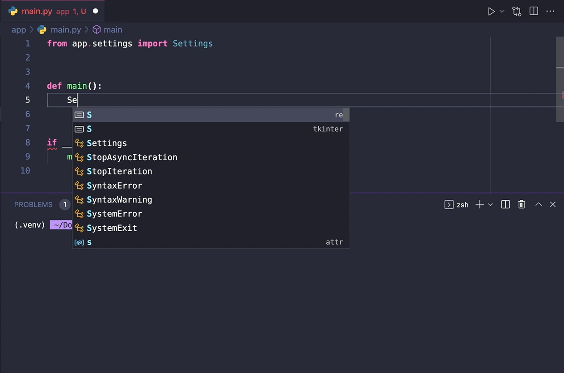The width and height of the screenshot is (564, 373).
Task: Select the S suggestion from tkinter
Action: pos(211,129)
